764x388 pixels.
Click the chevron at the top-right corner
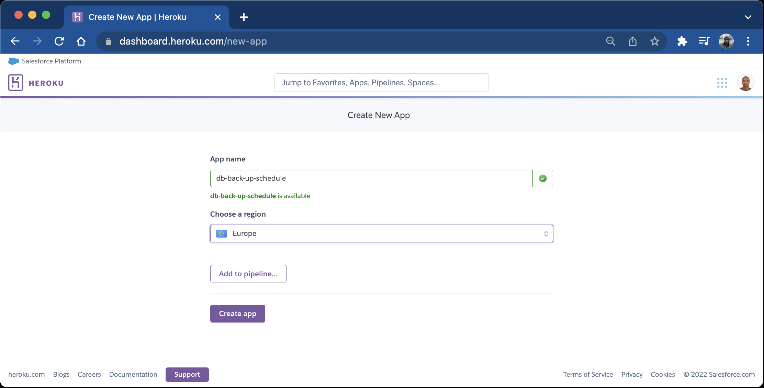(x=748, y=17)
